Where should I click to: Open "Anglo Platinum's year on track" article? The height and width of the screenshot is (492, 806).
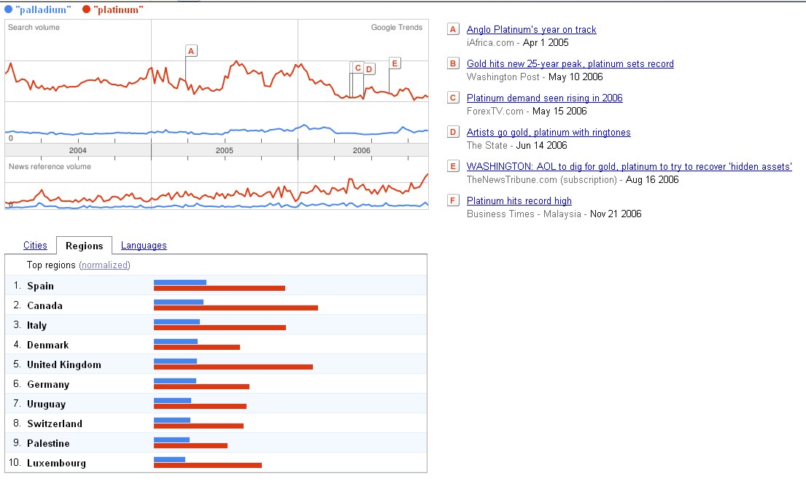coord(531,30)
